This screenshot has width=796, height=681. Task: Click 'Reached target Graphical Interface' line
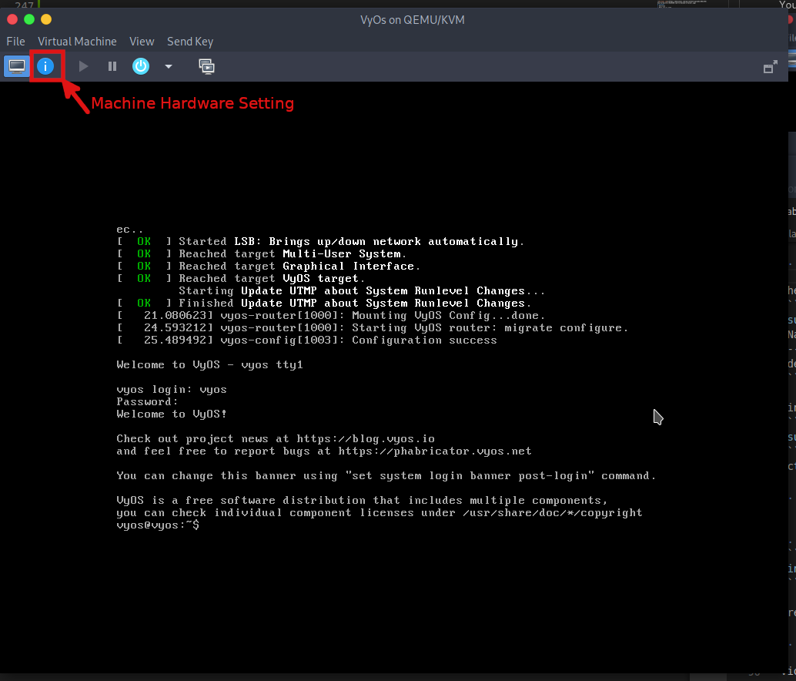click(x=269, y=266)
